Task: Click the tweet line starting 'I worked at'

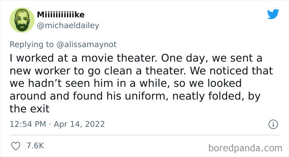Action: click(136, 58)
